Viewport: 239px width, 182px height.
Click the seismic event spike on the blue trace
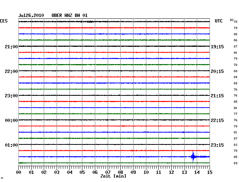coord(193,157)
